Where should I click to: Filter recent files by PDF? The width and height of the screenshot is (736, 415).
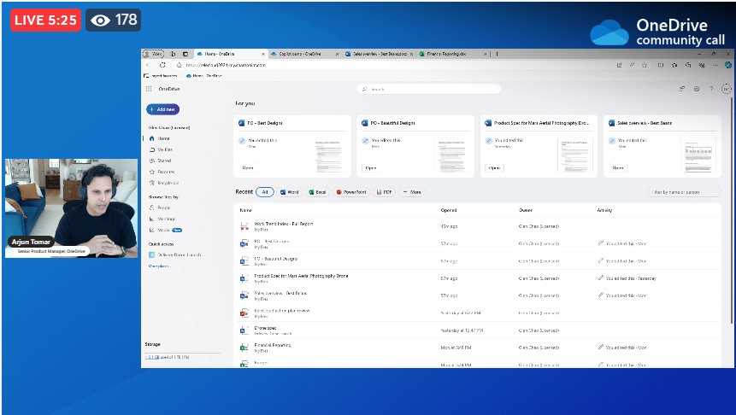(x=384, y=192)
